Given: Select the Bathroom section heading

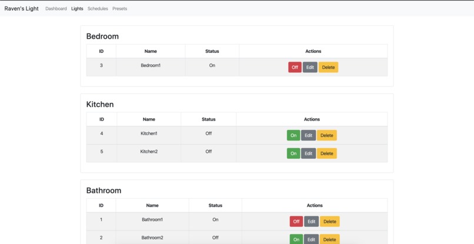Looking at the screenshot, I should [104, 190].
